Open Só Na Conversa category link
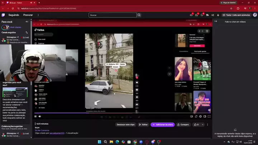The width and height of the screenshot is (258, 145). (42, 130)
